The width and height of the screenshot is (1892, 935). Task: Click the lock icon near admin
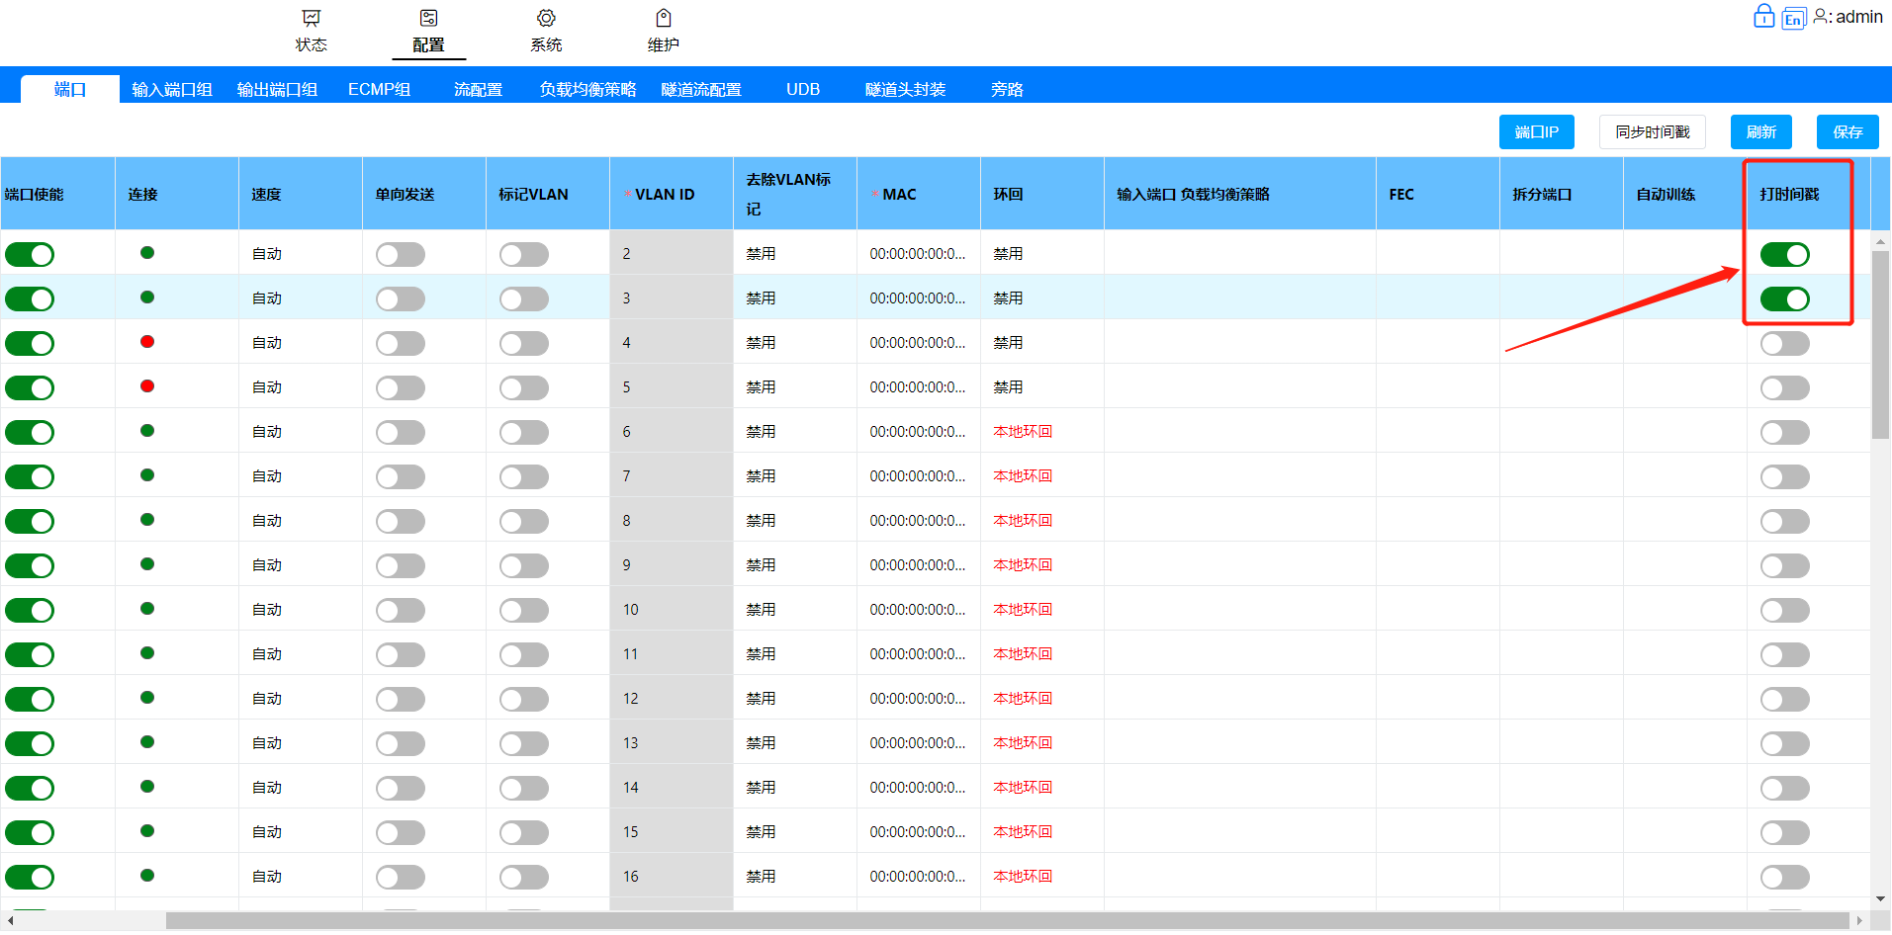click(1763, 16)
